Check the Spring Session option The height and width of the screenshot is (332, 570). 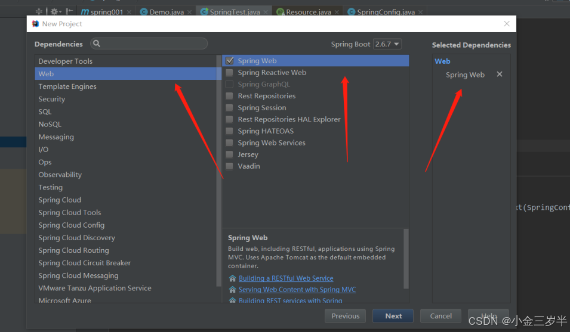click(229, 107)
